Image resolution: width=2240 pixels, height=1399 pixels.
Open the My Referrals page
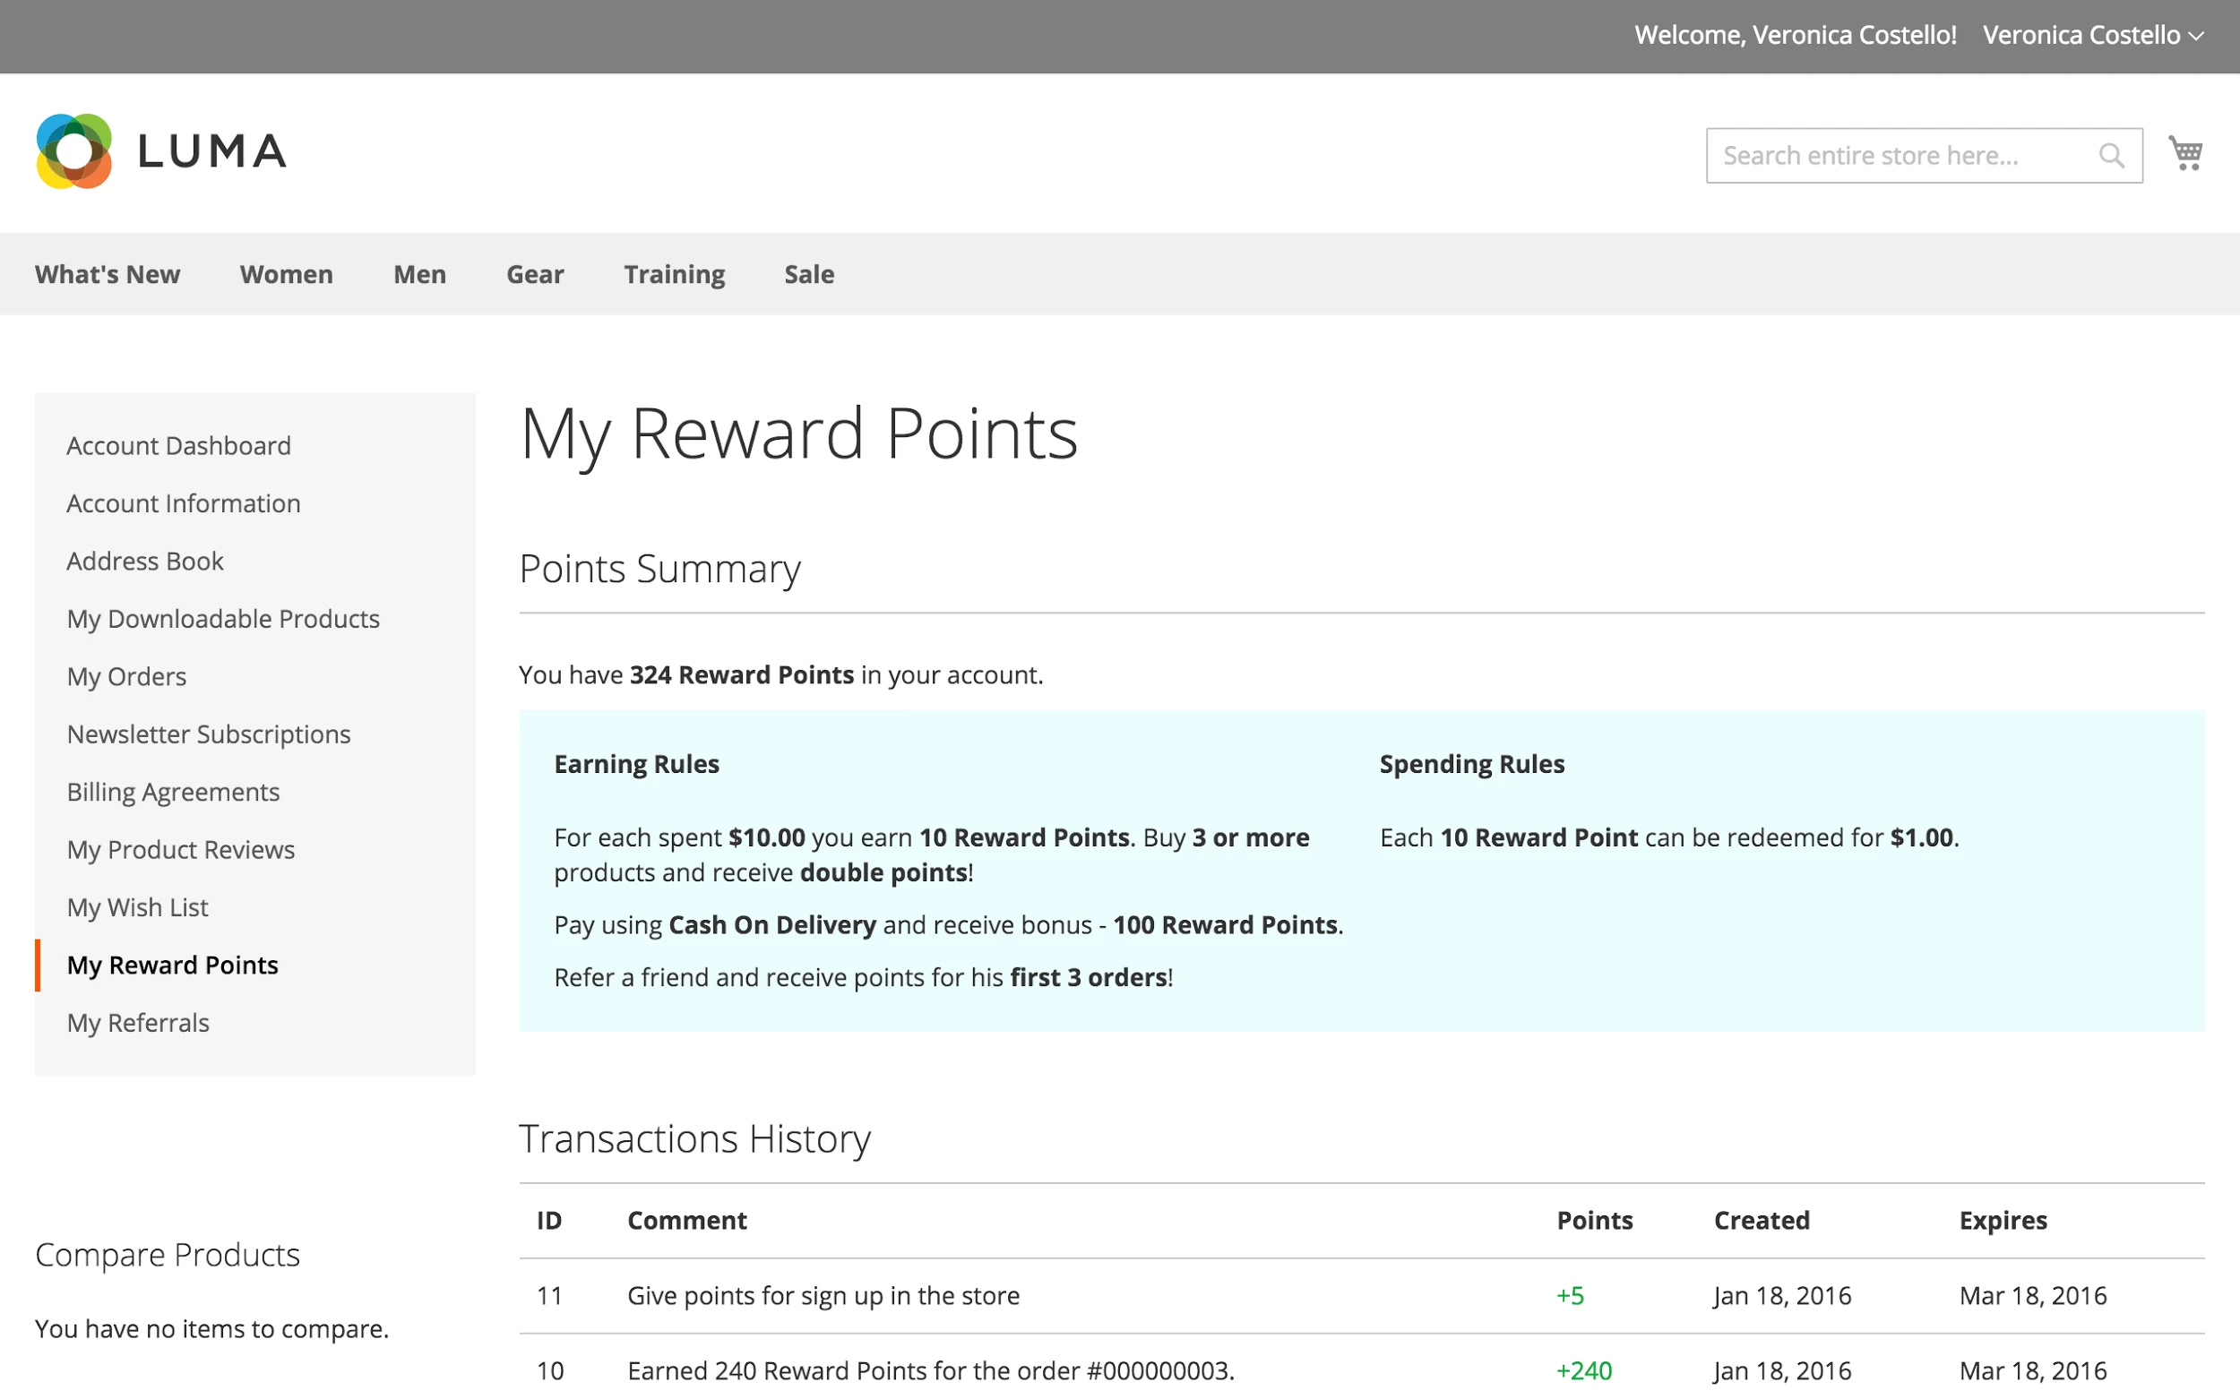(x=137, y=1023)
